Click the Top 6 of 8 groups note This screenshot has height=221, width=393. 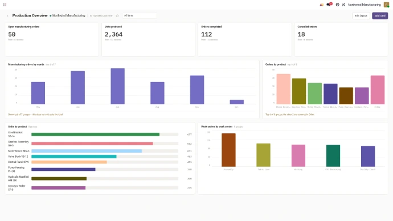pyautogui.click(x=290, y=114)
